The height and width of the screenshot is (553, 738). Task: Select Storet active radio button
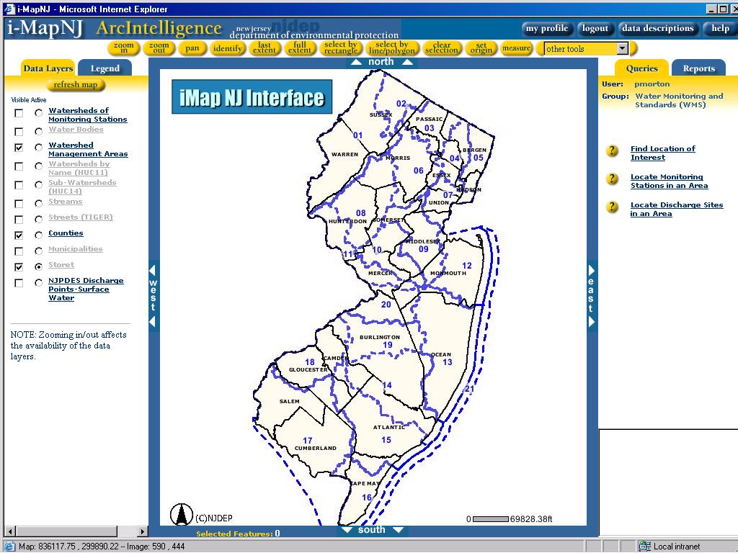pyautogui.click(x=39, y=266)
